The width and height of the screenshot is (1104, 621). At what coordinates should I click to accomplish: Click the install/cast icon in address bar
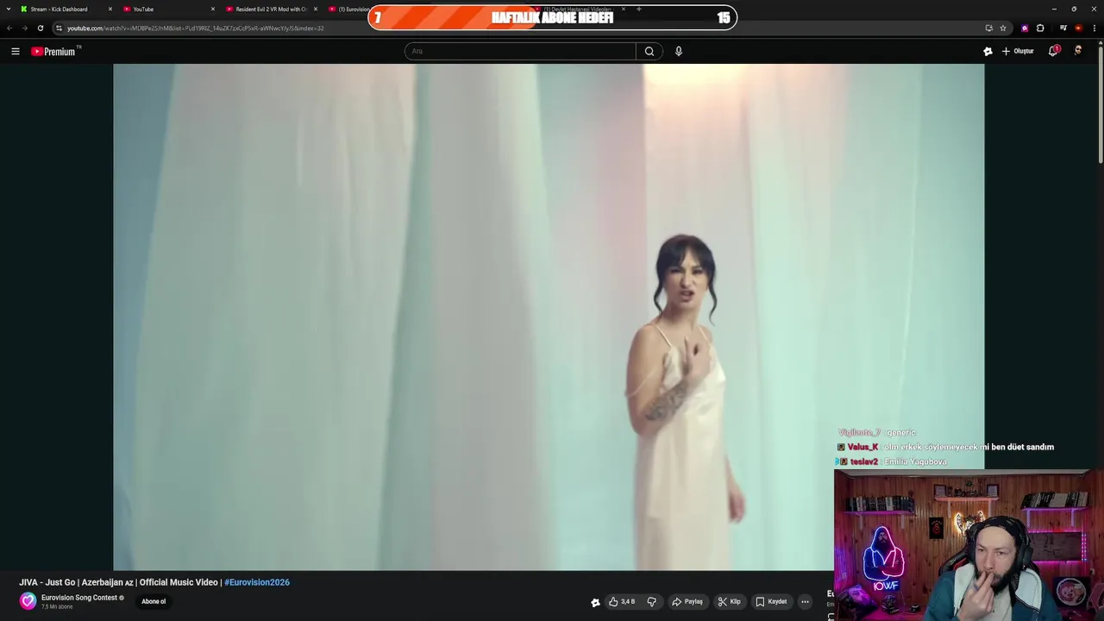coord(988,28)
